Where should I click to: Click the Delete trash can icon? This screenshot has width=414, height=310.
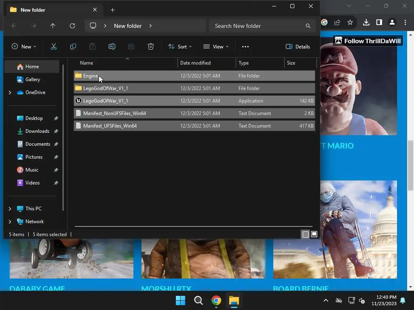(x=151, y=47)
